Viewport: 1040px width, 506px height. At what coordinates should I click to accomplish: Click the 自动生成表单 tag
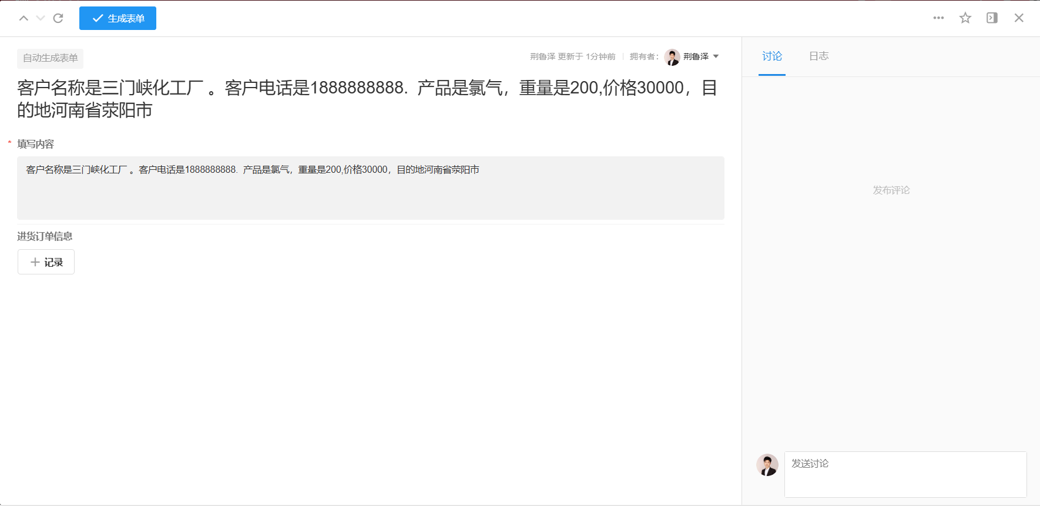click(x=51, y=58)
